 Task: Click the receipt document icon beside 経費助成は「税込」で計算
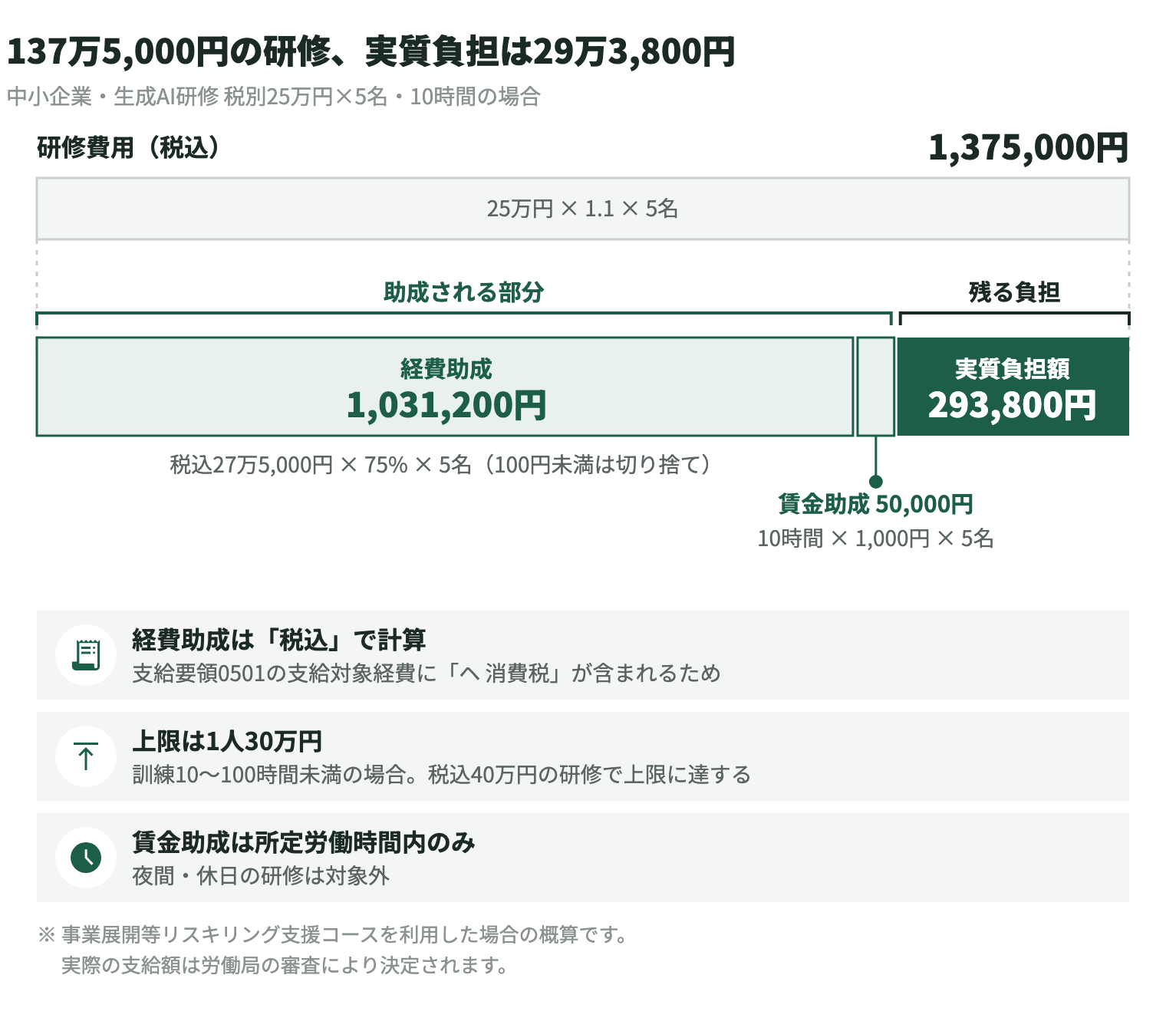pyautogui.click(x=86, y=655)
